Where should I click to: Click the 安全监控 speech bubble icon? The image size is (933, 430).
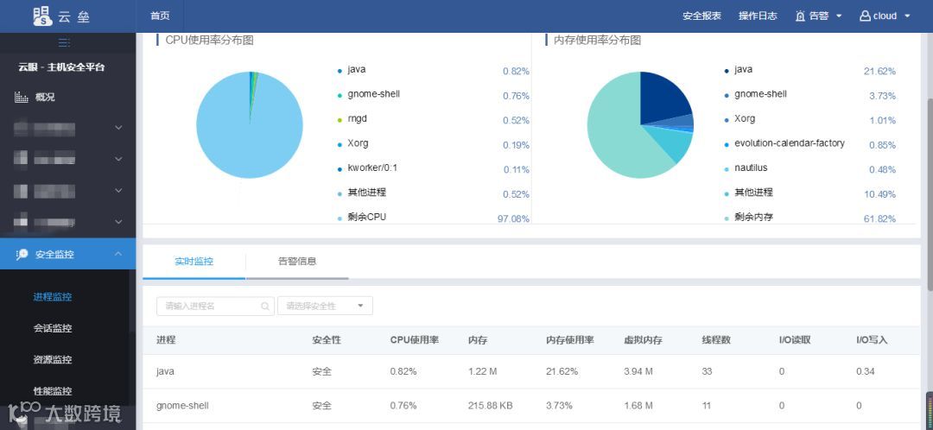pos(22,255)
